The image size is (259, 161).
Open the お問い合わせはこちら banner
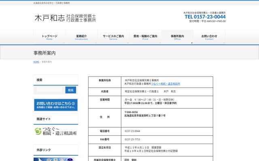tap(56, 105)
